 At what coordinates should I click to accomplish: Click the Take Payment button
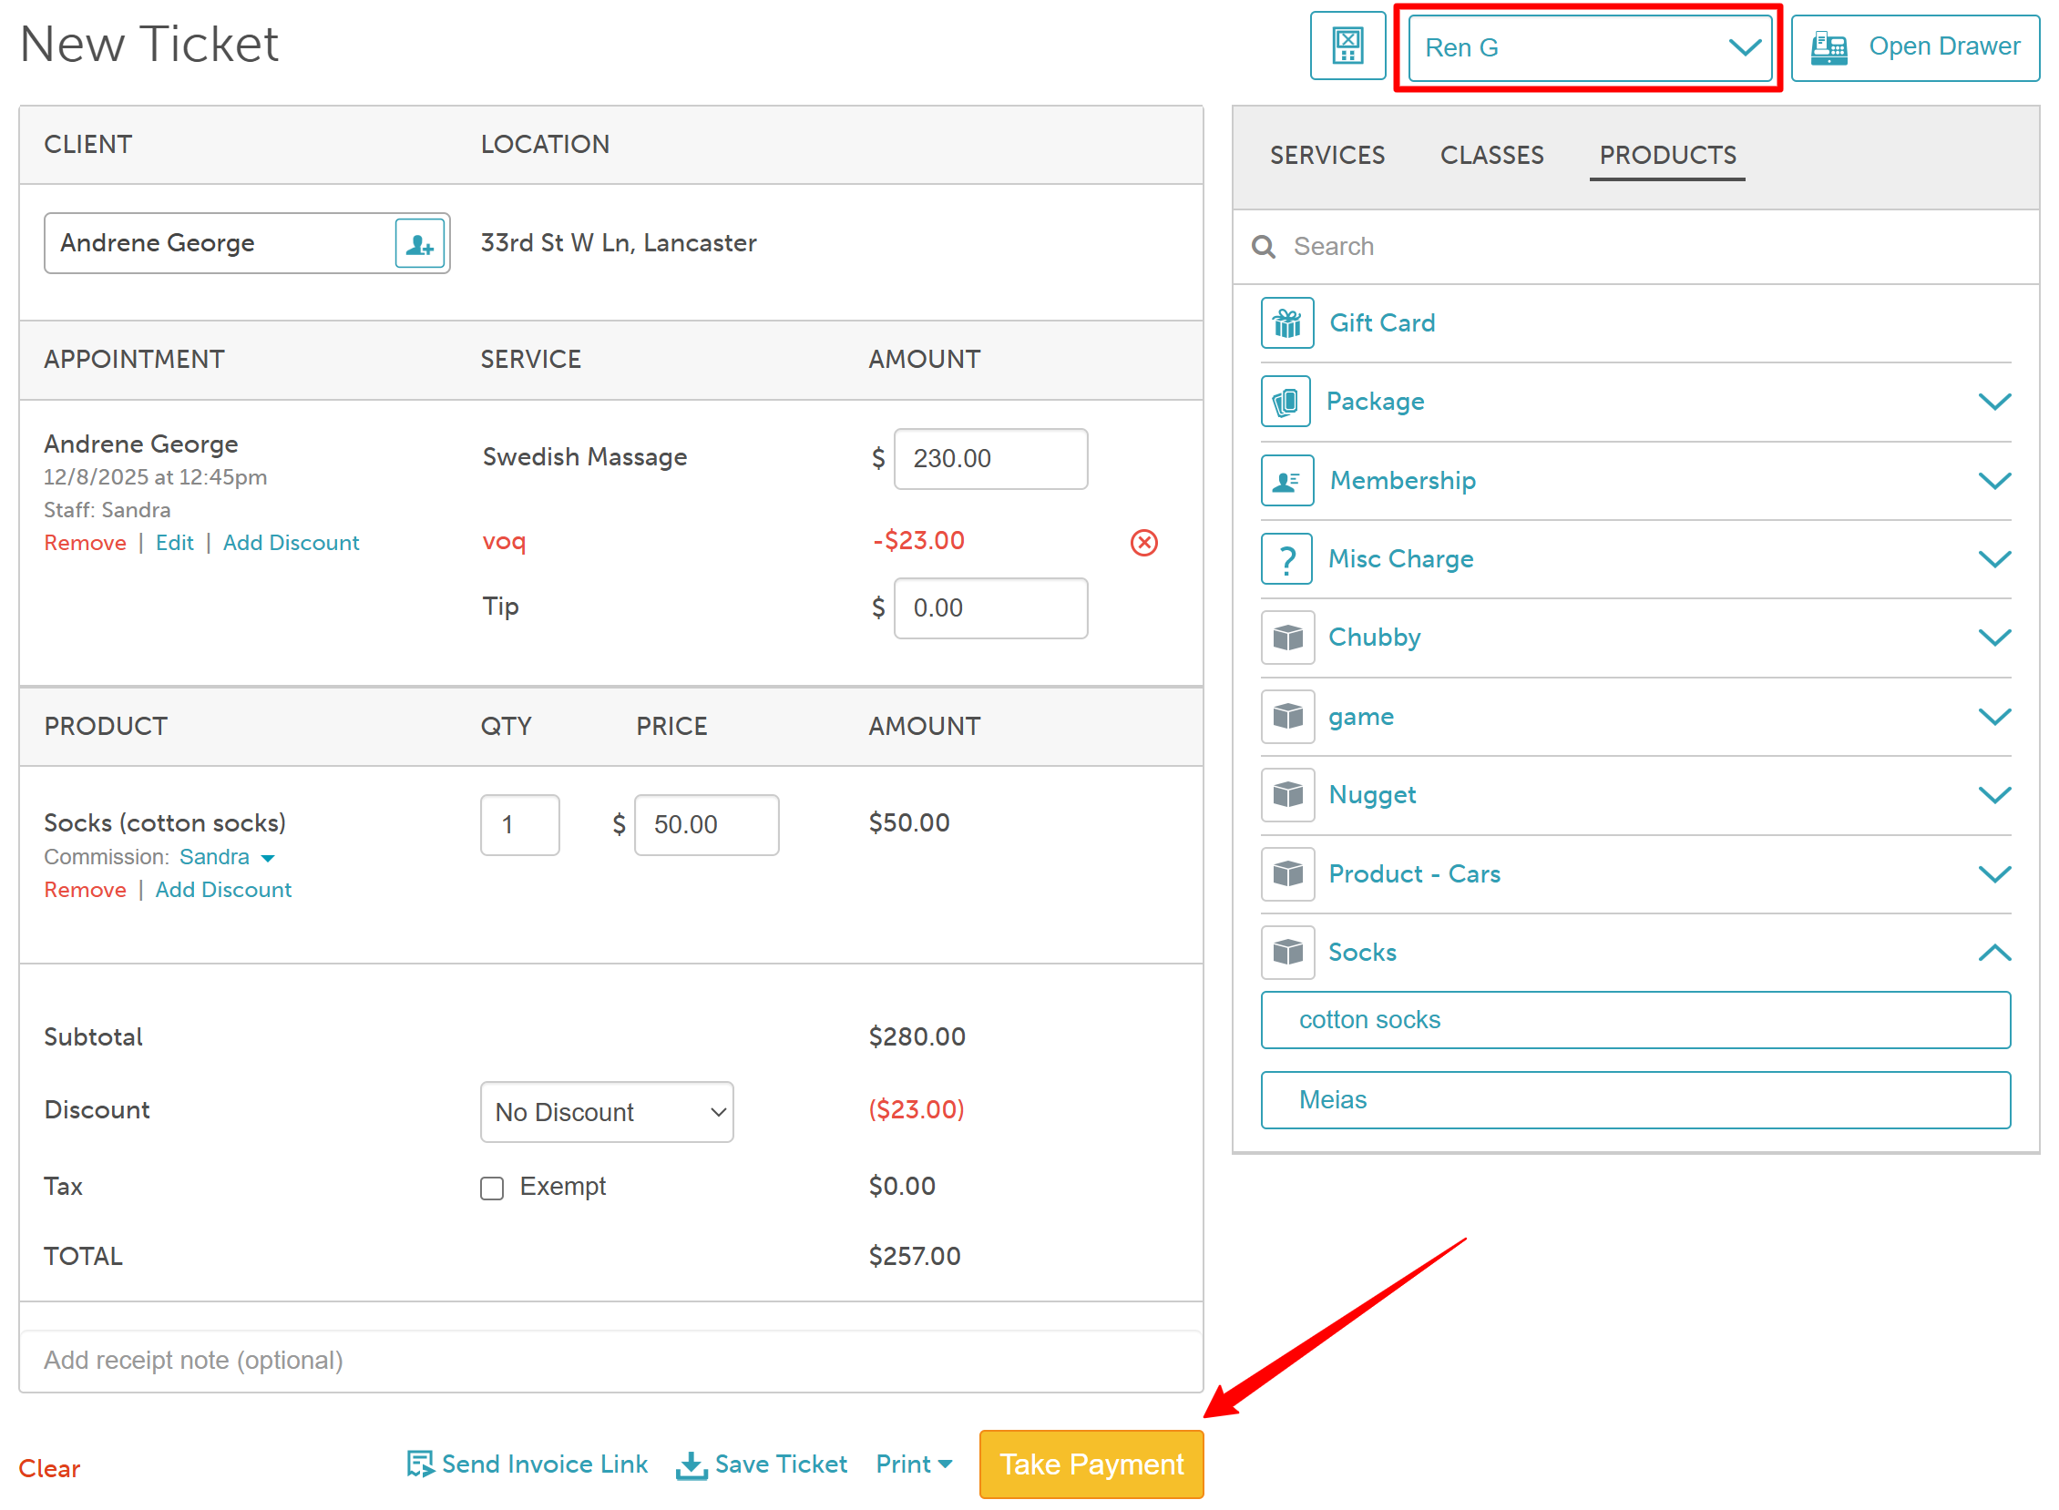(1091, 1464)
